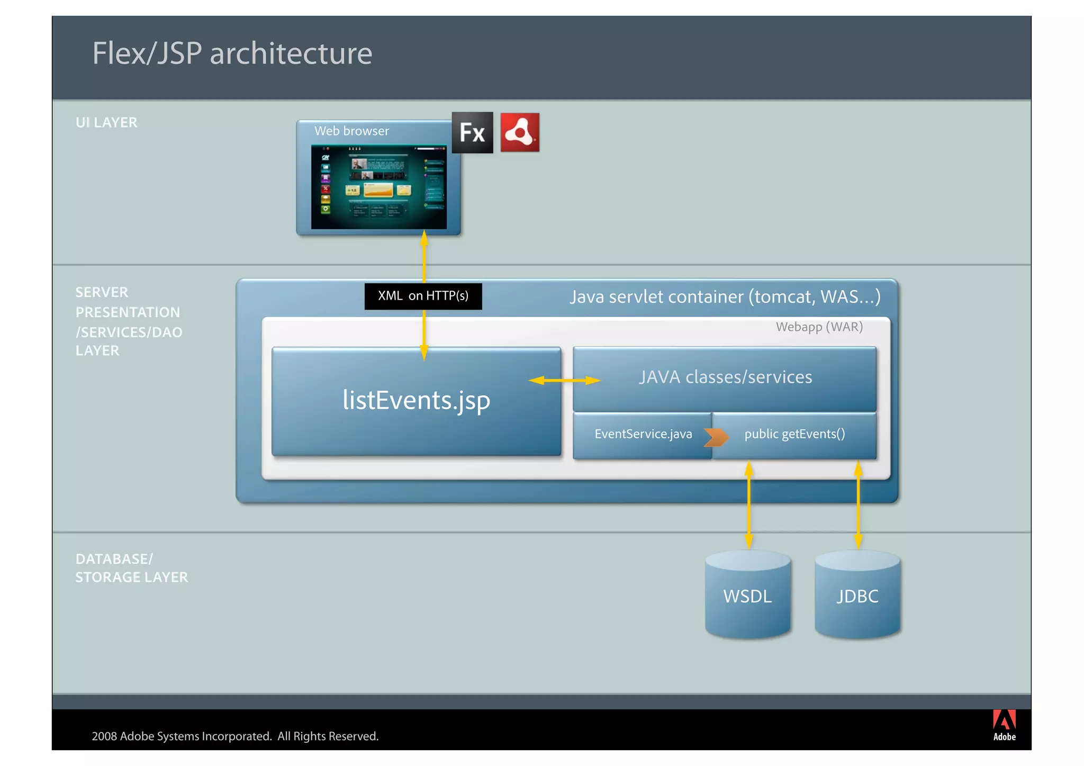Click the XML on HTTP(s) label
Image resolution: width=1084 pixels, height=766 pixels.
[x=423, y=296]
